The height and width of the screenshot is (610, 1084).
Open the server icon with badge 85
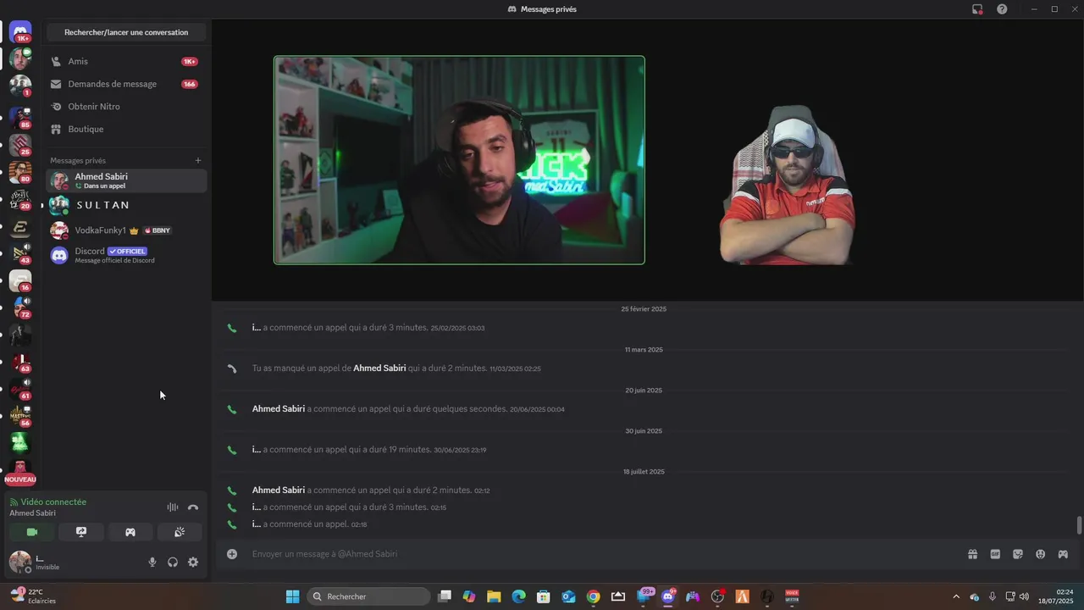(x=20, y=116)
